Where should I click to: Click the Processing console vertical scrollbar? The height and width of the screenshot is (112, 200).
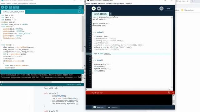coord(173,100)
